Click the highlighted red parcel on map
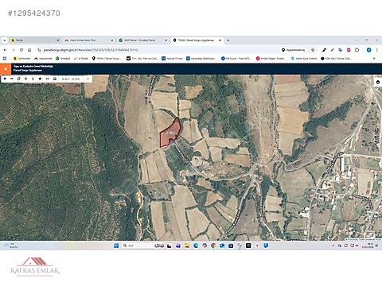 170,133
